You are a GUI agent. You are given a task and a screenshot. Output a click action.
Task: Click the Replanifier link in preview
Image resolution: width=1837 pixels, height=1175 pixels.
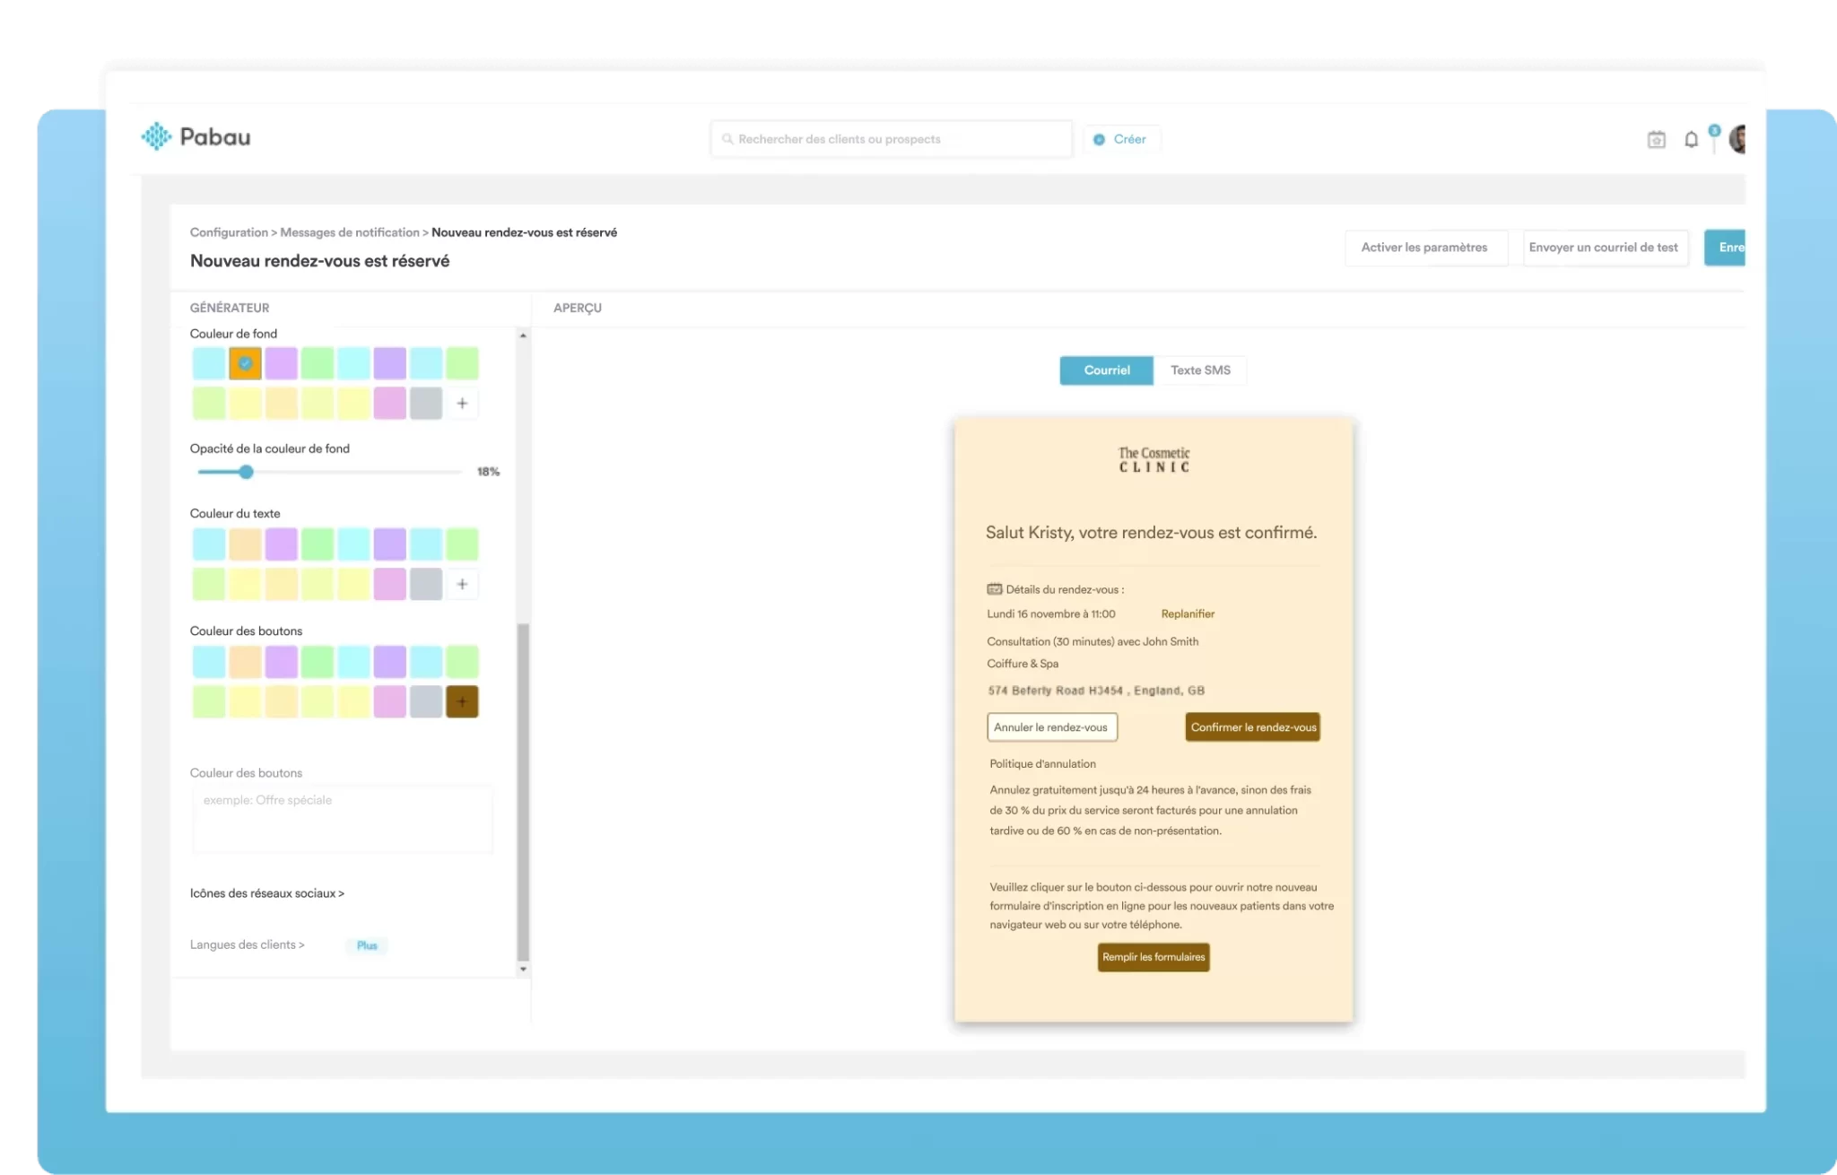1188,614
